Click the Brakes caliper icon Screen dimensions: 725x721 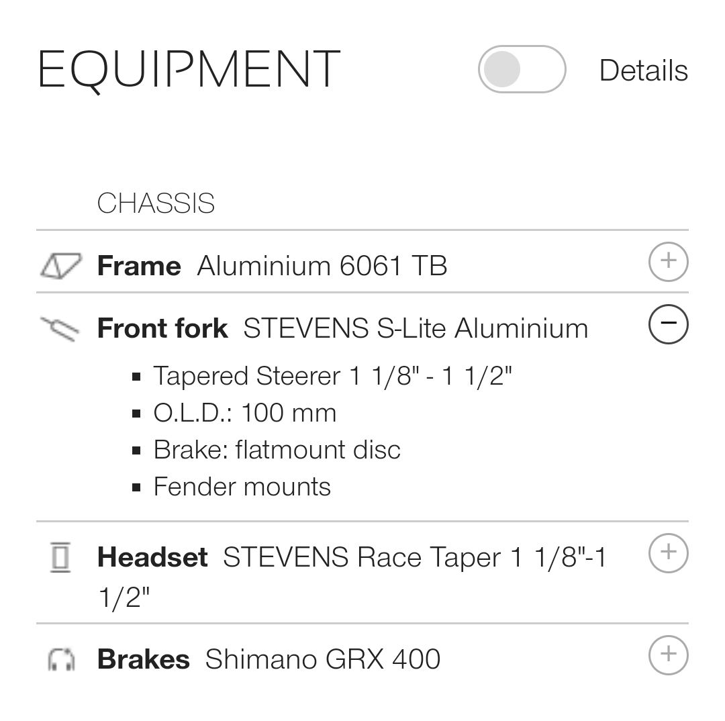pos(62,659)
